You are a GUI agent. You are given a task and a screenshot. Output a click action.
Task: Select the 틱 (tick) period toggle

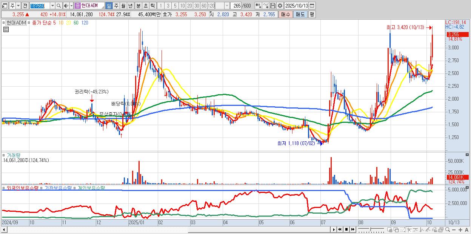pyautogui.click(x=152, y=6)
